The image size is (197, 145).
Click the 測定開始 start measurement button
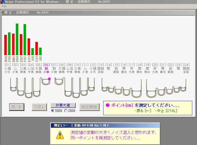89,107
